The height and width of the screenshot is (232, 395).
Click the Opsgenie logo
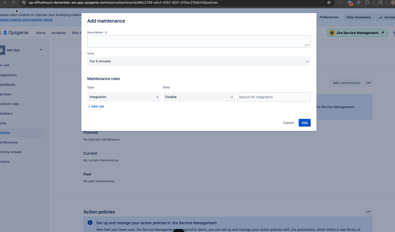16,33
